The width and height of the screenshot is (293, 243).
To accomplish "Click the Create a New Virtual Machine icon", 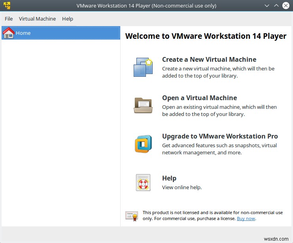I will coord(143,67).
